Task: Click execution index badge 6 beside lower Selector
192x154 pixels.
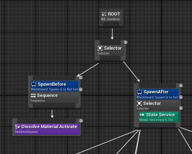Action: pos(181,108)
